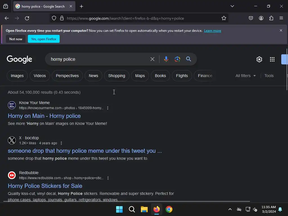
Task: Open the clock showing 11:35 AM
Action: click(269, 209)
